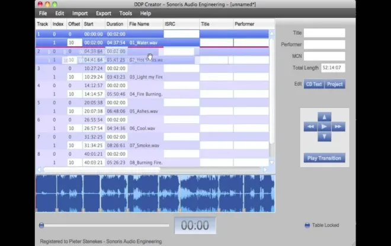Open the File menu
The height and width of the screenshot is (246, 391).
(x=43, y=13)
